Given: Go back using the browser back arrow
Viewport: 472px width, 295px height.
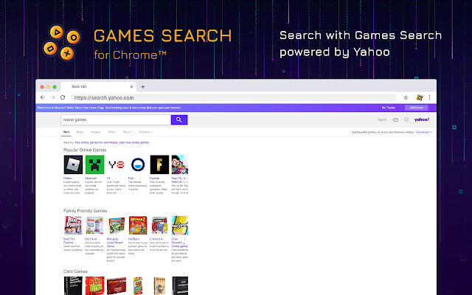Looking at the screenshot, I should point(43,97).
